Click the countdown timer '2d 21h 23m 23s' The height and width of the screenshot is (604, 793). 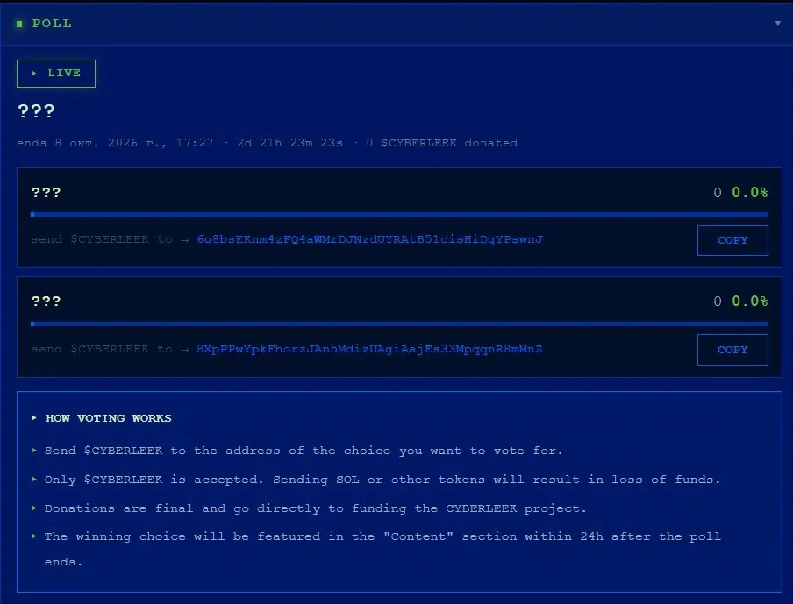[x=289, y=143]
